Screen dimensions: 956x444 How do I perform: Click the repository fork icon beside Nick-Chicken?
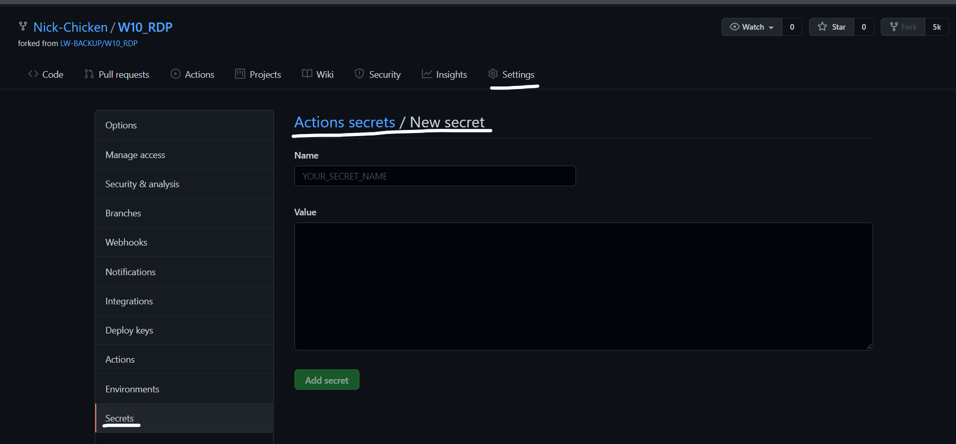[x=23, y=26]
